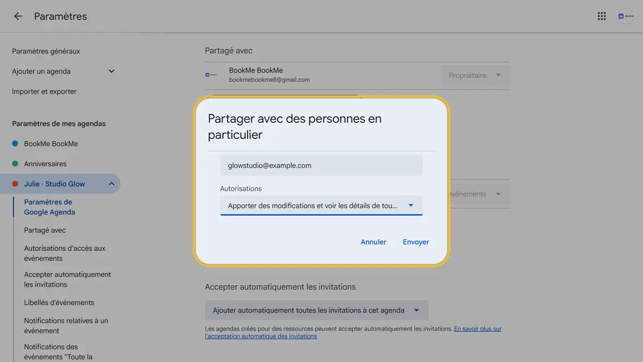Open the Google apps grid icon
Screen dimensions: 643x362
602,16
